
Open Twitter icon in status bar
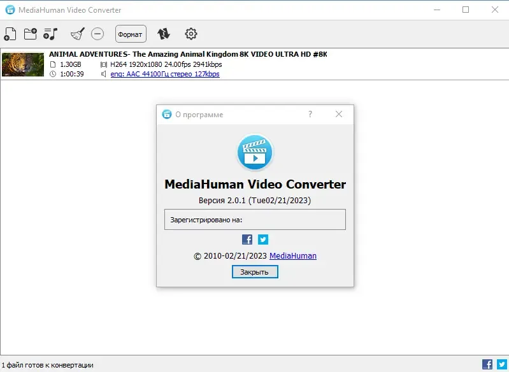(502, 364)
